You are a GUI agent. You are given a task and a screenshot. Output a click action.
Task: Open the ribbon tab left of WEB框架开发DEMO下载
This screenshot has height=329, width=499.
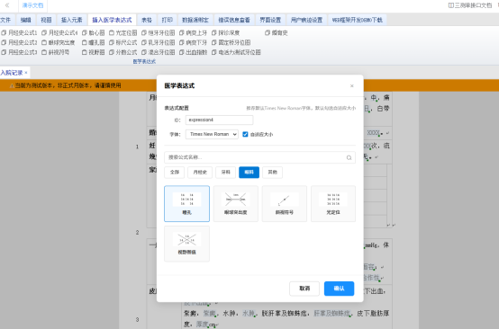click(306, 20)
